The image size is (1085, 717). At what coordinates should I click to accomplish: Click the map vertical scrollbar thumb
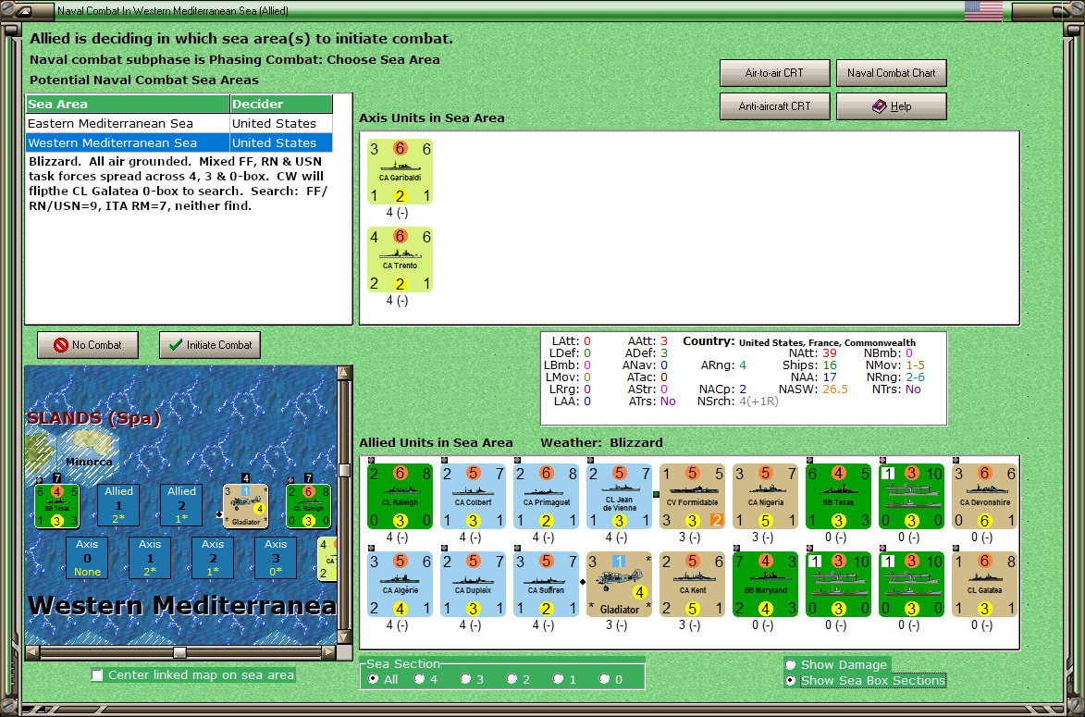[x=344, y=471]
